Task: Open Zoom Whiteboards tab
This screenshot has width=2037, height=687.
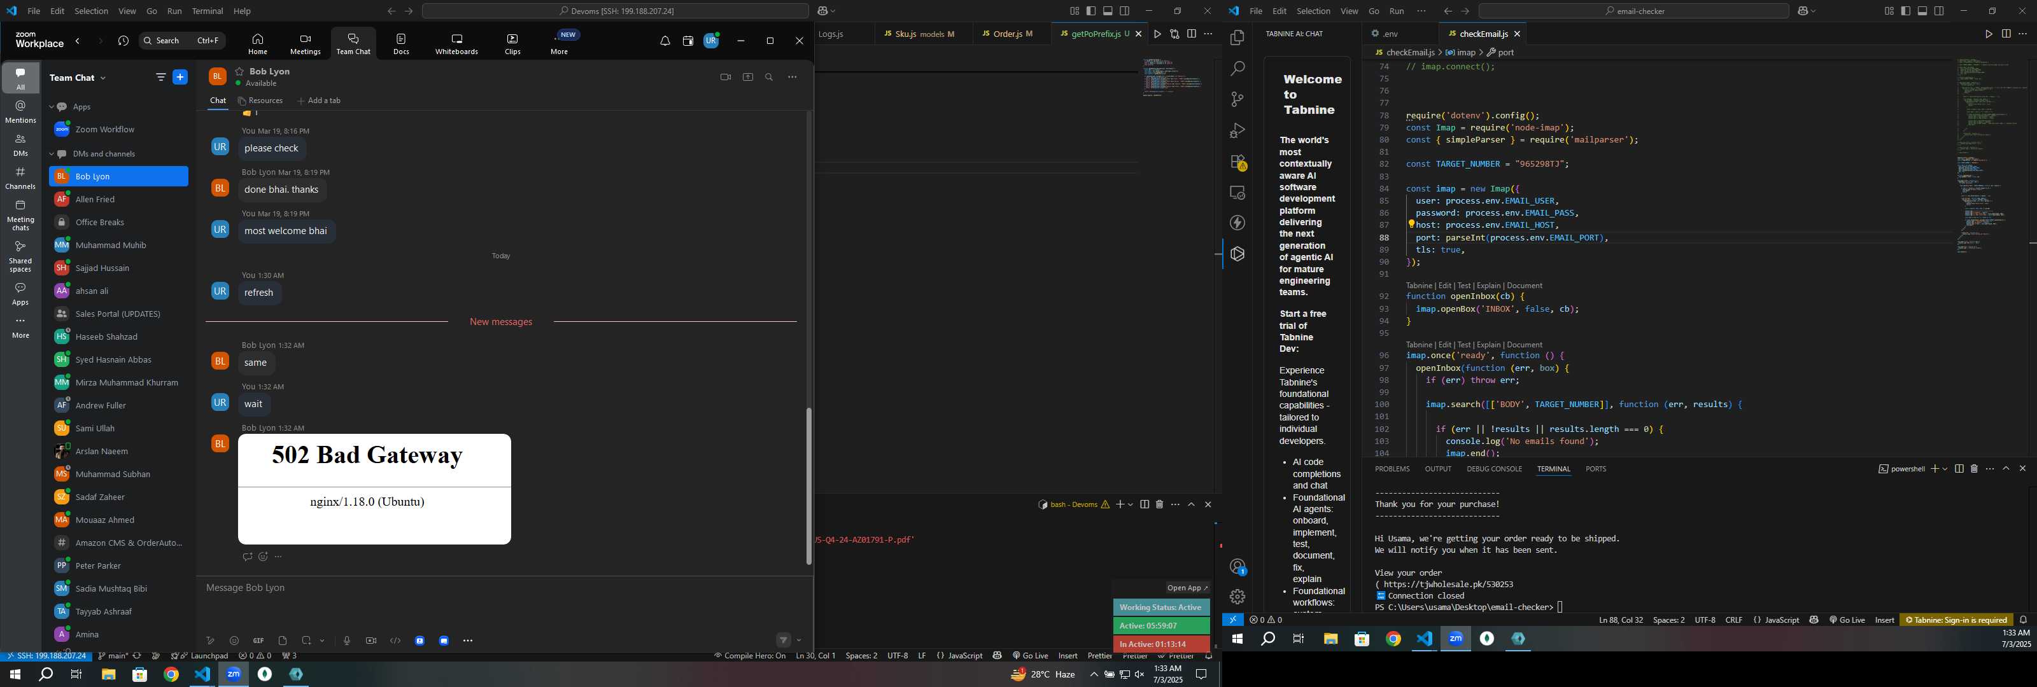Action: pos(456,43)
